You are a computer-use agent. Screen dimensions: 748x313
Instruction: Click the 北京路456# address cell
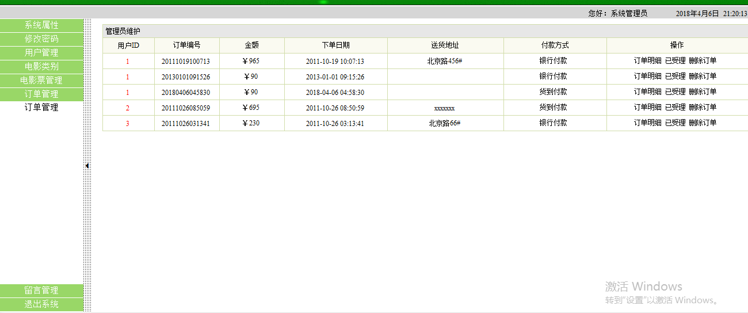tap(445, 61)
